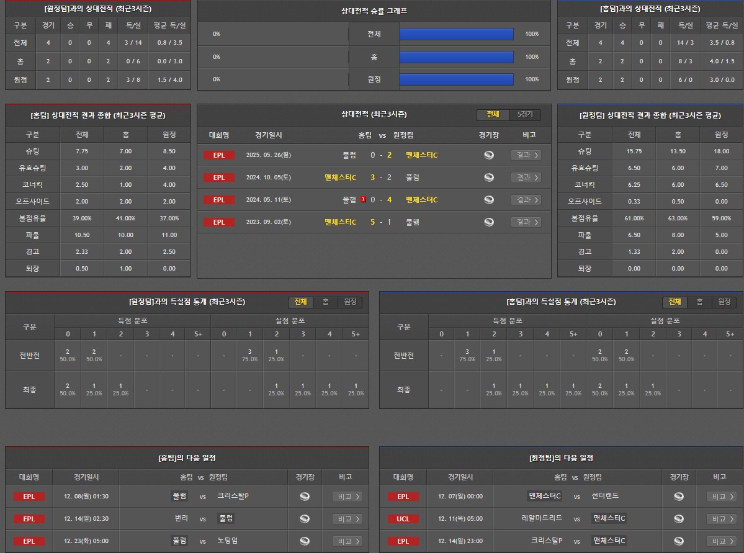Open stadium icon for 번리 vs 풀럼 fixture

pyautogui.click(x=304, y=519)
